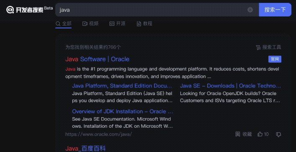Open the 搜索工具 filter
Viewport: 296px width, 152px height.
268,47
